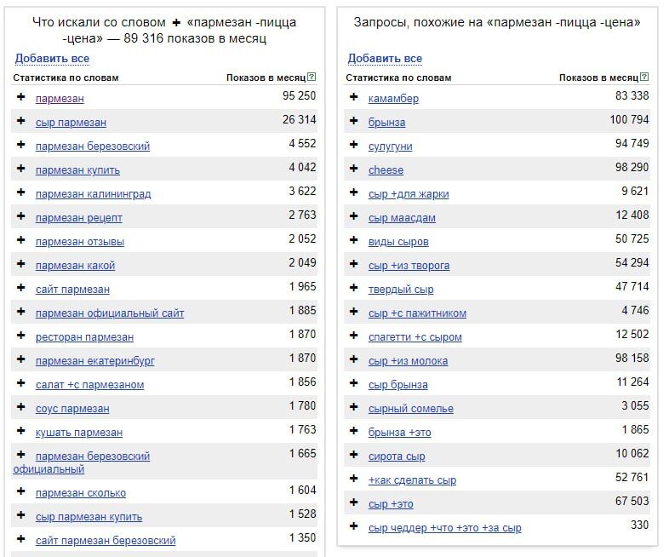Open the брынза query link
669x557 pixels.
pos(386,123)
